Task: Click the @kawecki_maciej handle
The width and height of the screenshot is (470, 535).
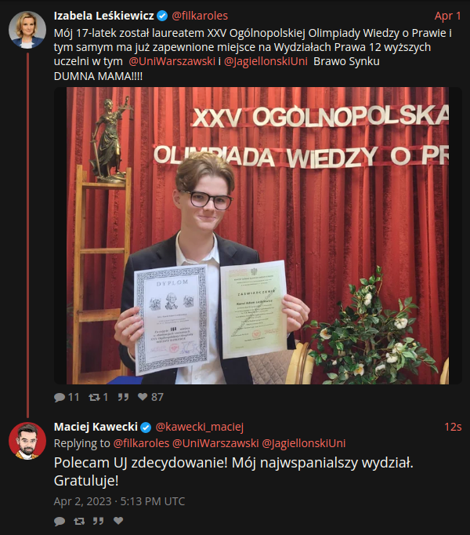Action: (200, 427)
